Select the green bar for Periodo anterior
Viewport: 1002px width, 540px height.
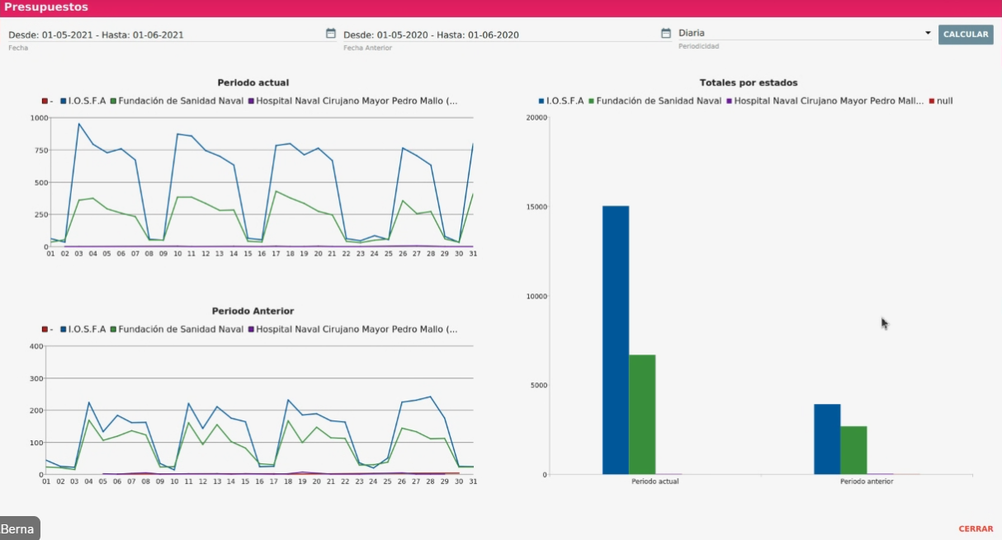coord(853,449)
